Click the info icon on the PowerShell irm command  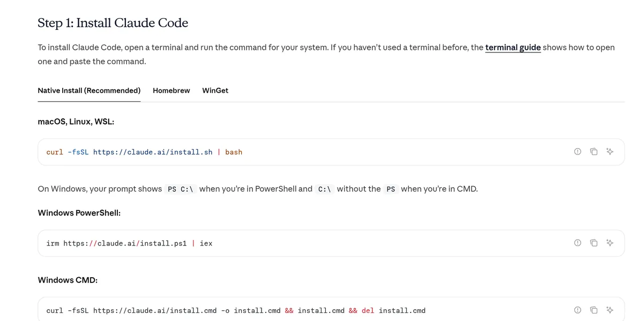(x=578, y=243)
